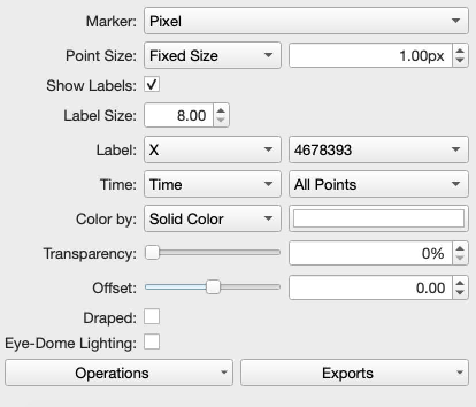Open the Time field dropdown

[212, 185]
